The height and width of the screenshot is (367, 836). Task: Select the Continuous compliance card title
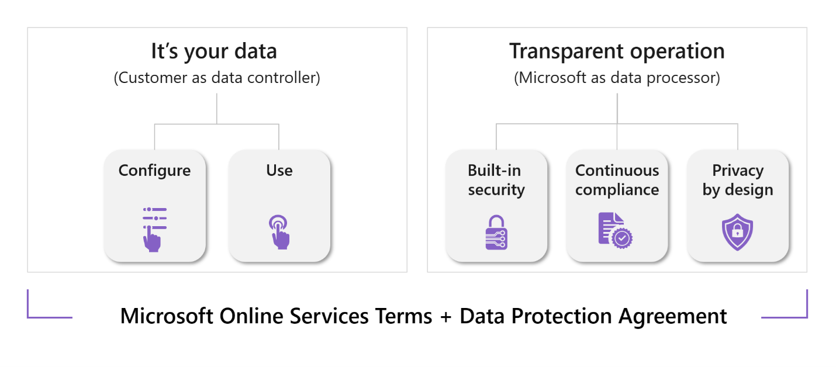coord(617,180)
